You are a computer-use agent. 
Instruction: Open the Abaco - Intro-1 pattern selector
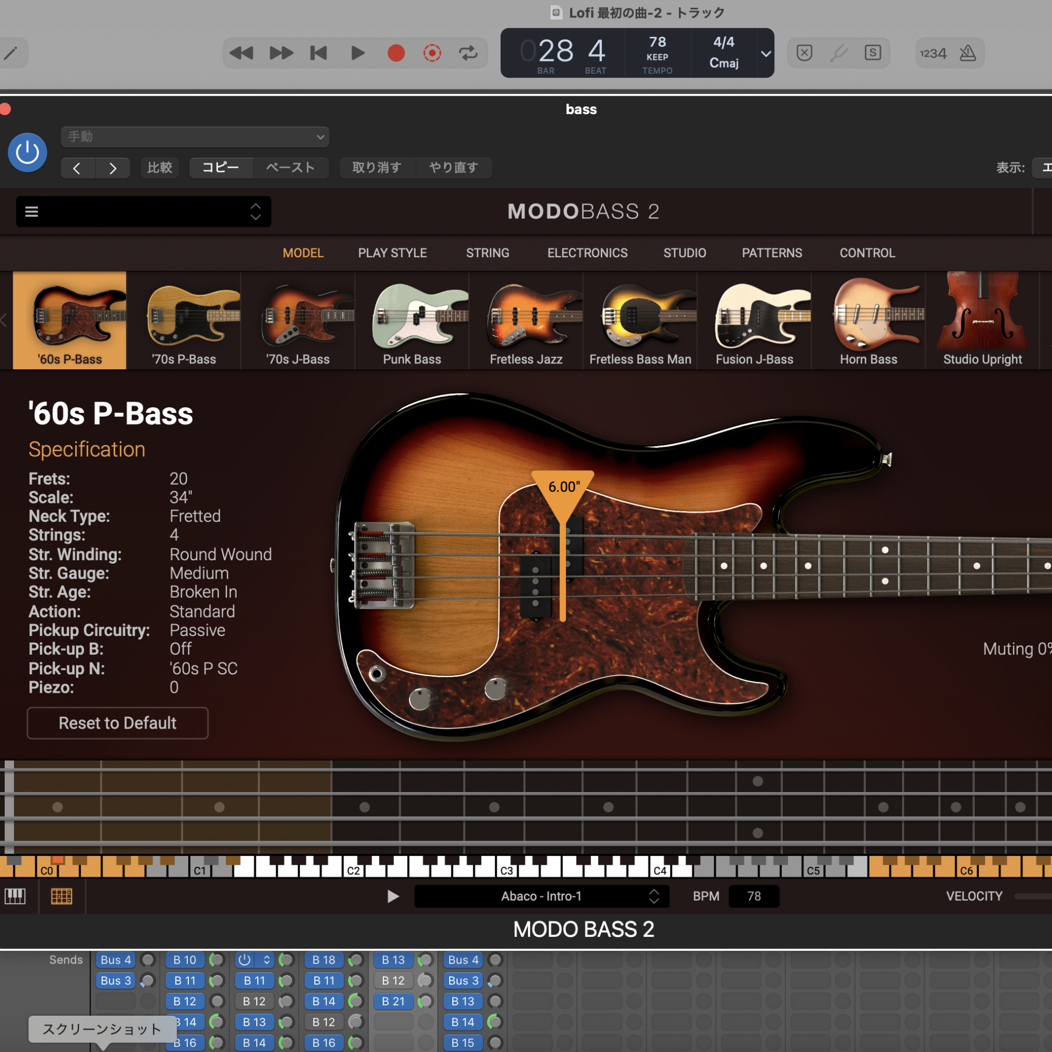[542, 896]
